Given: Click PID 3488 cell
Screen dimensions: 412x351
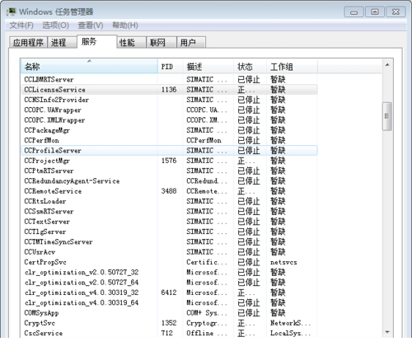Looking at the screenshot, I should (169, 191).
